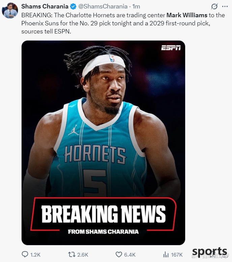Click the 2.6K reposts count
232x262 pixels.
(x=83, y=255)
